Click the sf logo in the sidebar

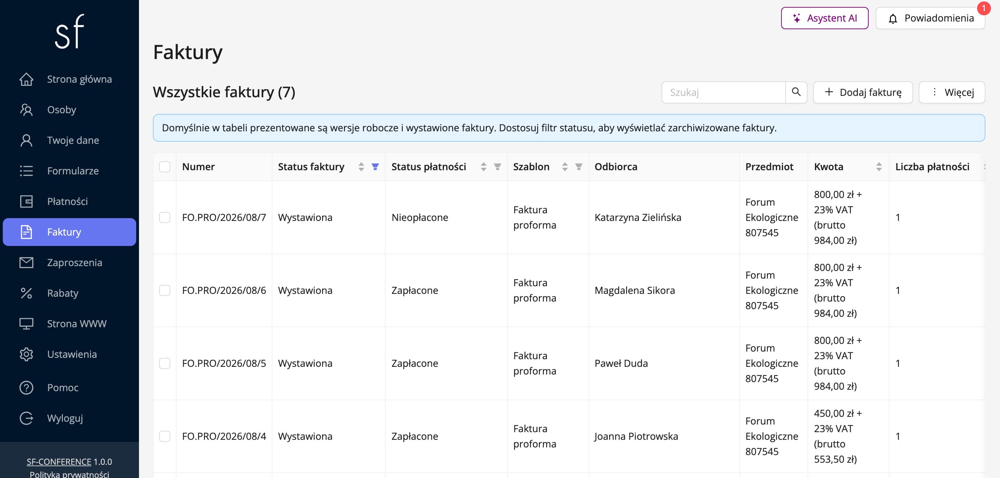69,31
